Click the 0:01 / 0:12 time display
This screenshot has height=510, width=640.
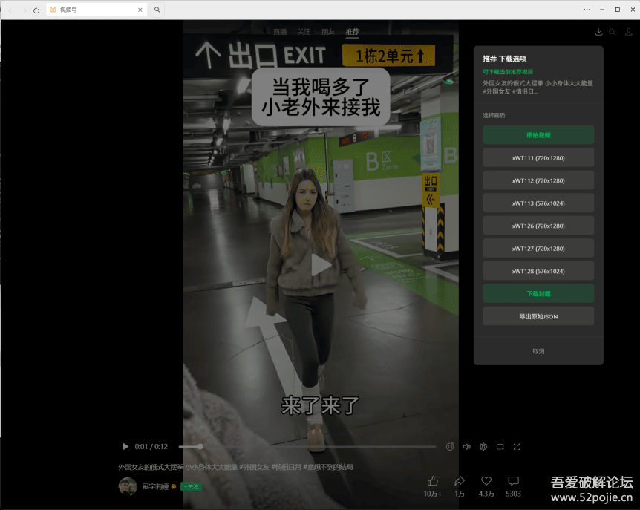[151, 447]
